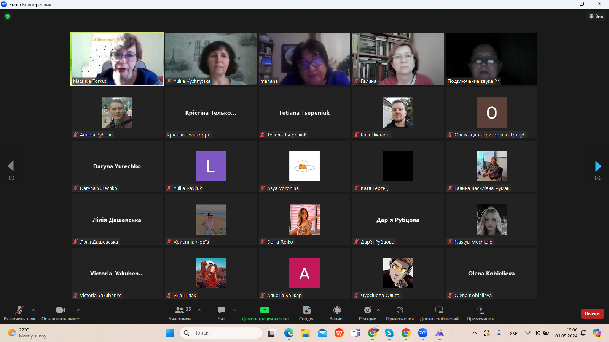Leave the meeting with Выйти button
Viewport: 609px width, 342px height.
(x=592, y=313)
